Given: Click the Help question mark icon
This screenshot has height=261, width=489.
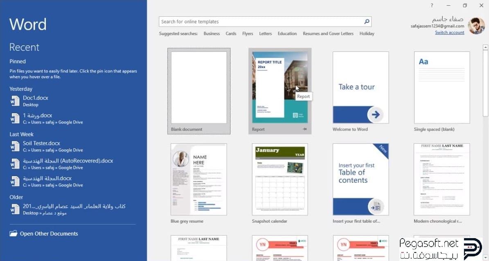Looking at the screenshot, I should (x=432, y=5).
